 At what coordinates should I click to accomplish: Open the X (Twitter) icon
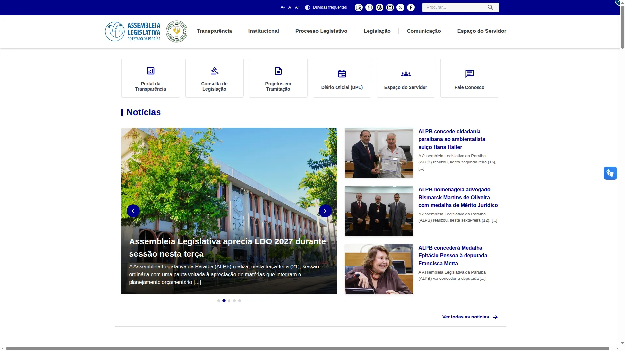(400, 7)
